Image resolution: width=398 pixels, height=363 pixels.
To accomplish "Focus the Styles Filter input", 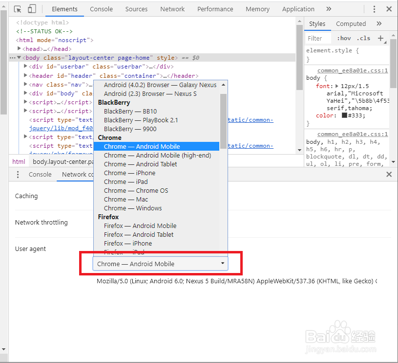I will tap(318, 38).
